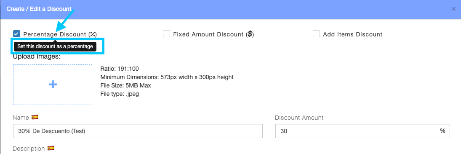This screenshot has height=154, width=461.
Task: Focus the Name field with 30% De Descuento
Action: tap(138, 131)
